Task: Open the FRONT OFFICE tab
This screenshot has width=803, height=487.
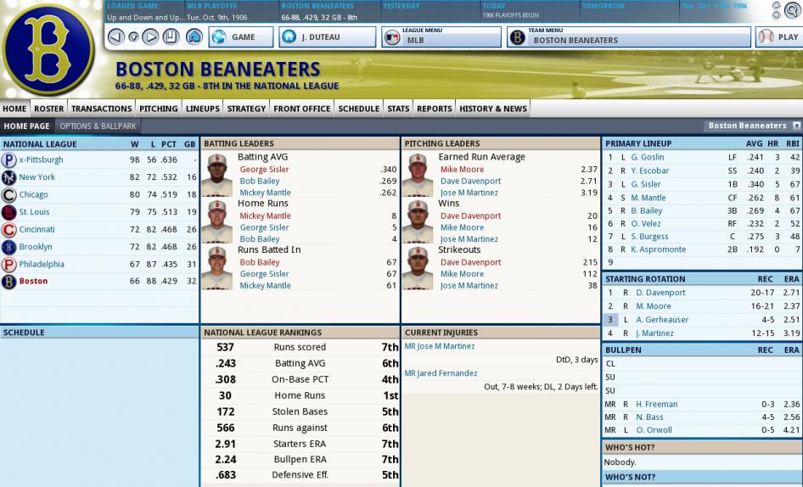Action: [x=301, y=109]
